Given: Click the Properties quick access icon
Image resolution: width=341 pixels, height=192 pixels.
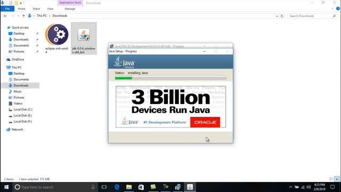Looking at the screenshot, I should click(11, 3).
